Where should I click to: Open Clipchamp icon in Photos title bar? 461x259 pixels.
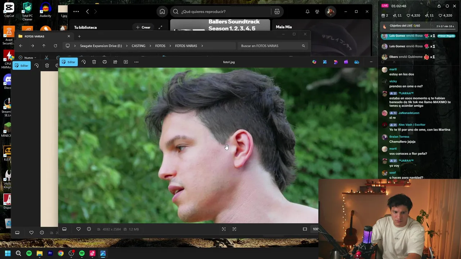point(346,62)
